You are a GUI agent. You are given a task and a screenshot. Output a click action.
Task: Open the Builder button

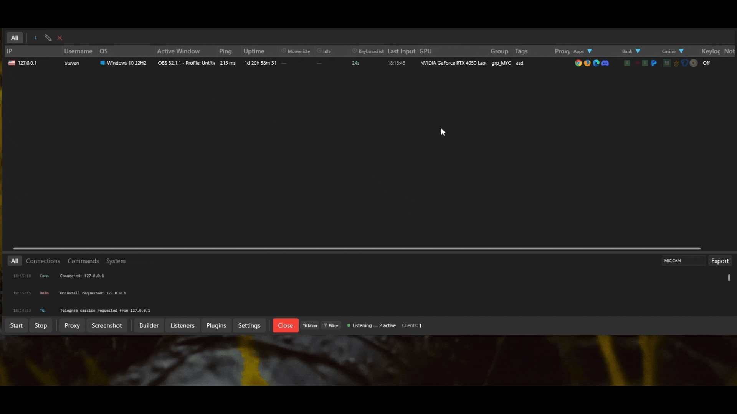click(x=149, y=325)
